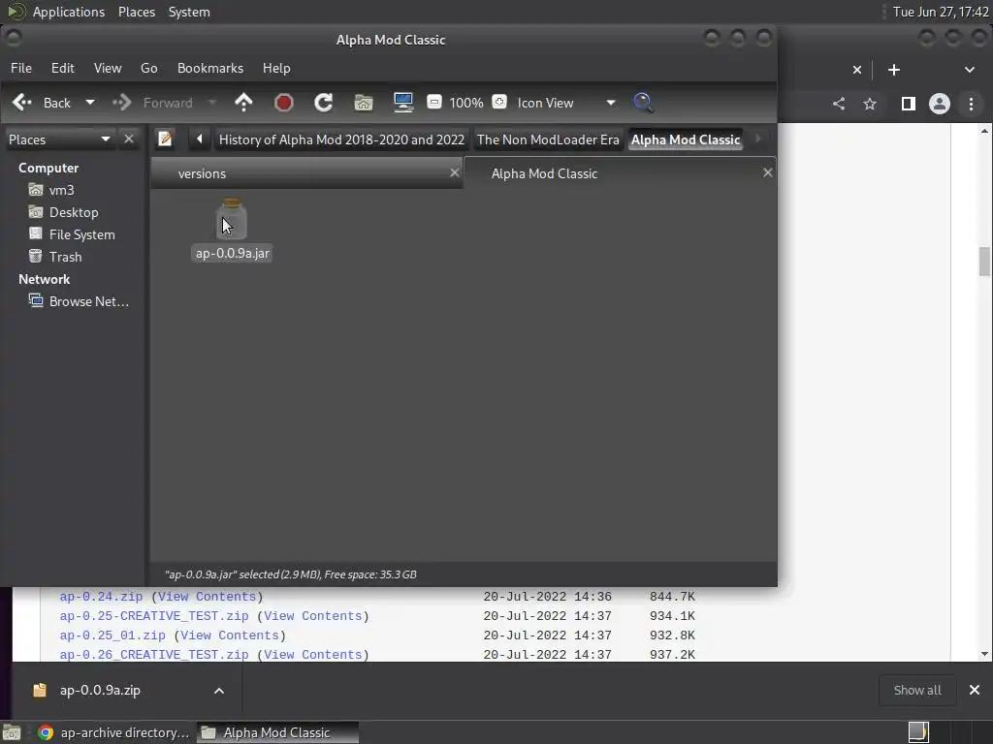
Task: Open the Bookmarks menu
Action: (x=210, y=68)
